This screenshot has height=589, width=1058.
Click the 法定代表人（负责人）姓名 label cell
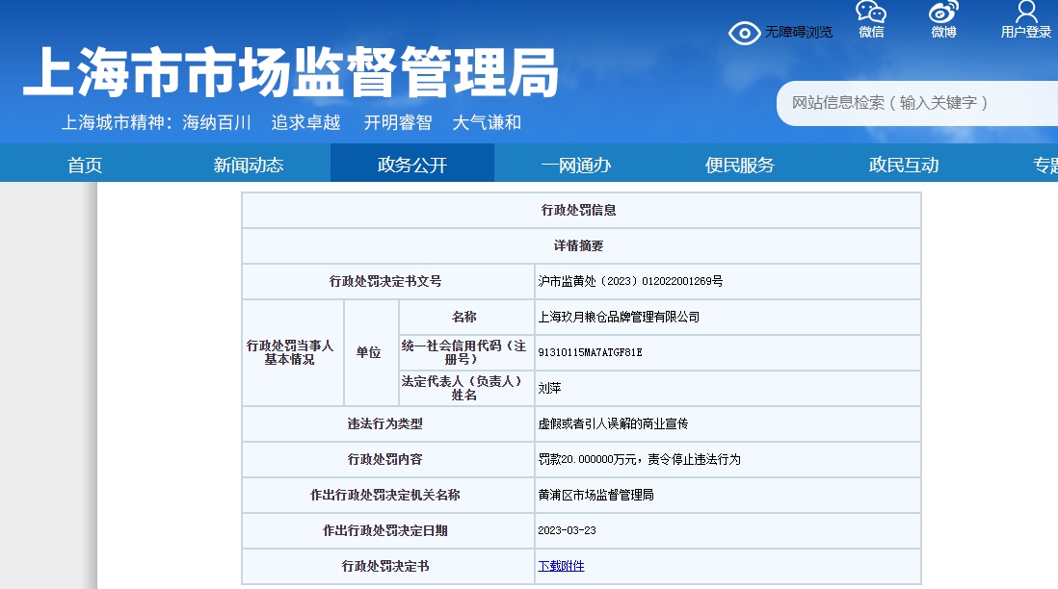click(467, 388)
